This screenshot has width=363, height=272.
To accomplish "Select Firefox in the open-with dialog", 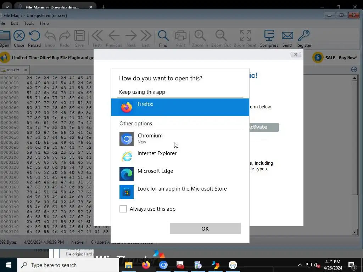I will (x=180, y=107).
